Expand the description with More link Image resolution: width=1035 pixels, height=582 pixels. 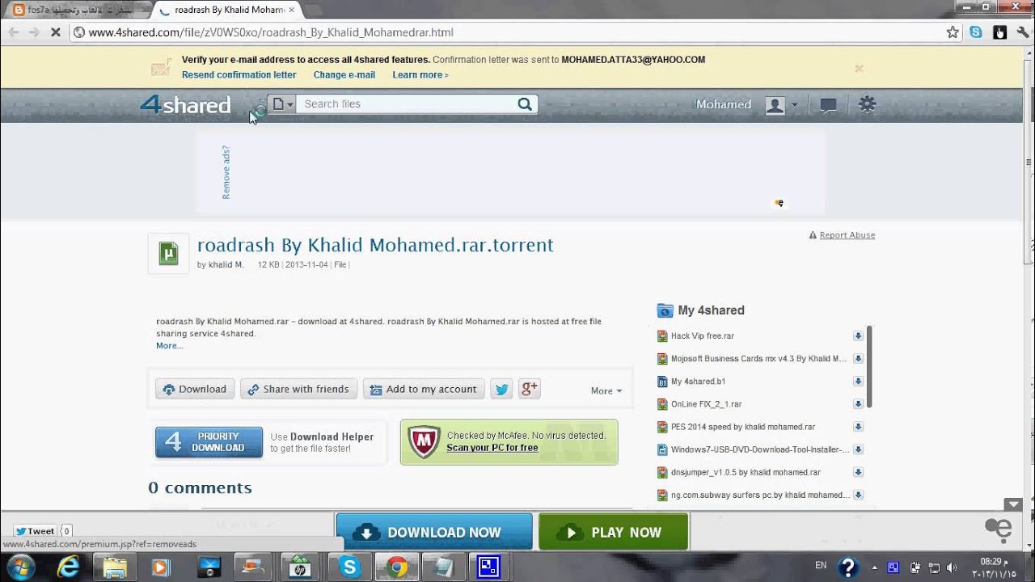tap(169, 346)
